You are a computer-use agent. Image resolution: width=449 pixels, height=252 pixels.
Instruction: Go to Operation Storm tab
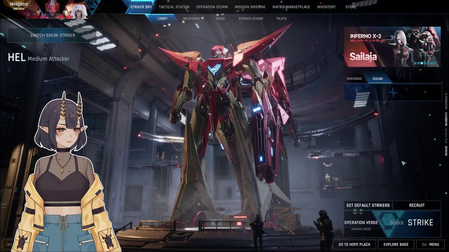pyautogui.click(x=212, y=7)
